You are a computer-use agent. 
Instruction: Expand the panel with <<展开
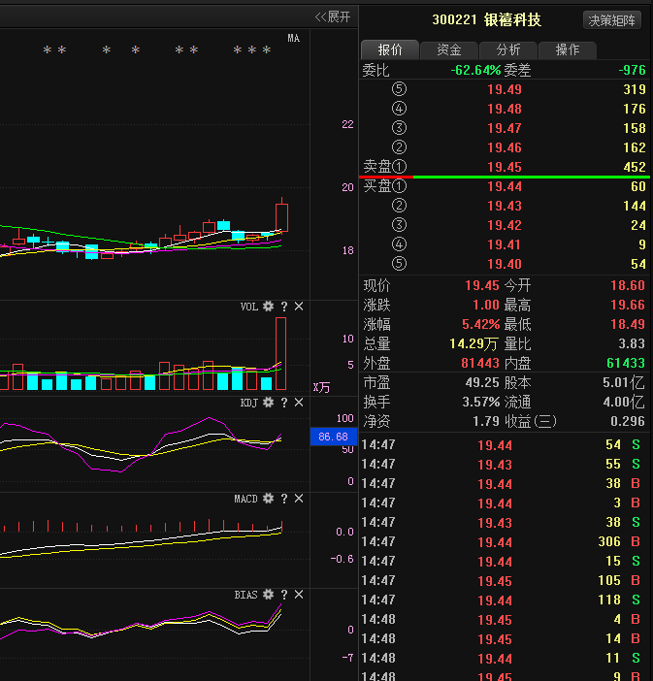tap(333, 16)
